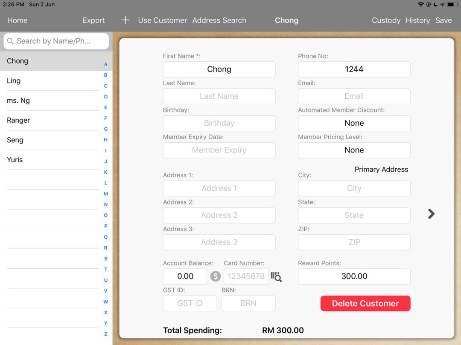Tap the dollar top-up icon beside Account Balance
461x345 pixels.
216,276
